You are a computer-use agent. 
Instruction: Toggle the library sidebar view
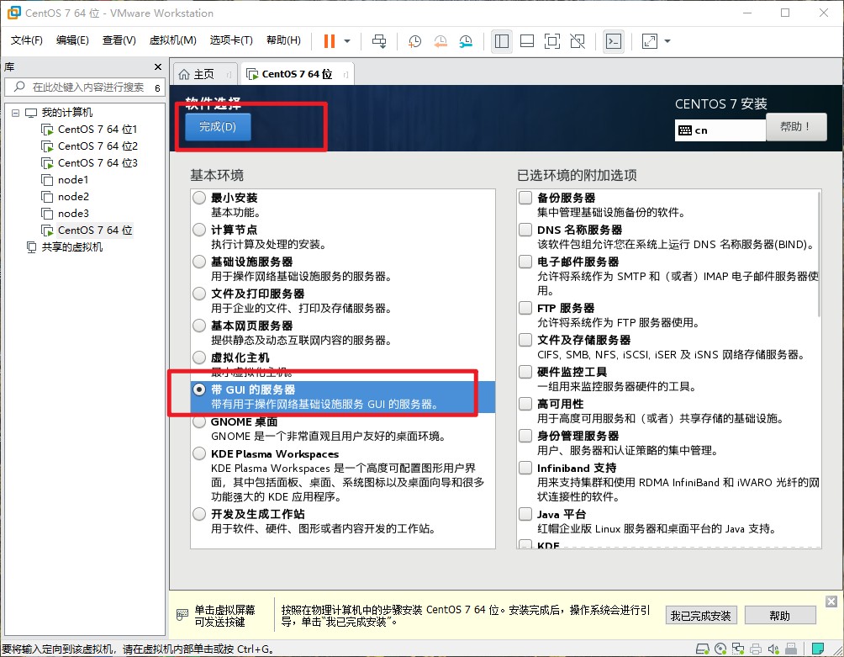[x=502, y=41]
